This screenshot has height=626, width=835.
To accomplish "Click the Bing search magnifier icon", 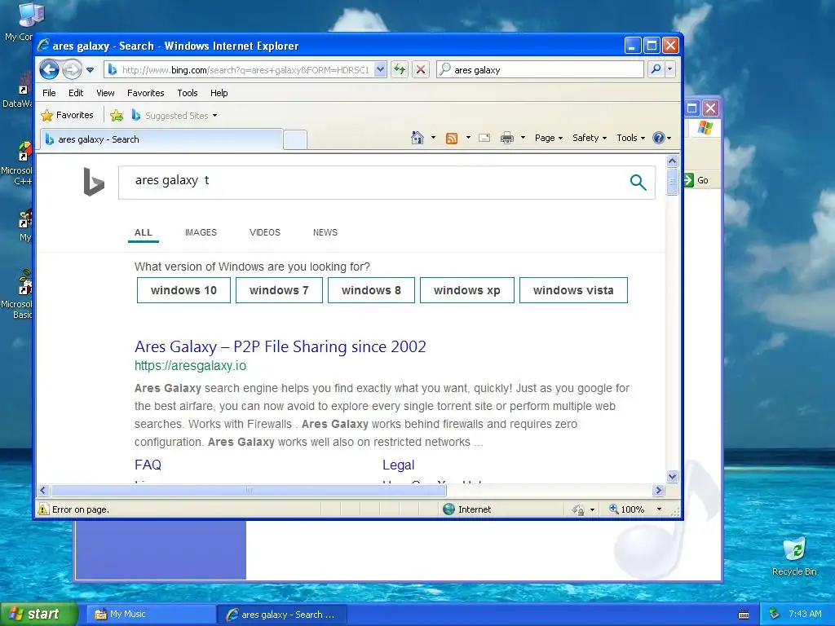I will point(638,182).
